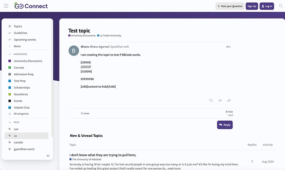Click the Guidelines link icon in the sidebar
The height and width of the screenshot is (170, 285).
coord(9,33)
